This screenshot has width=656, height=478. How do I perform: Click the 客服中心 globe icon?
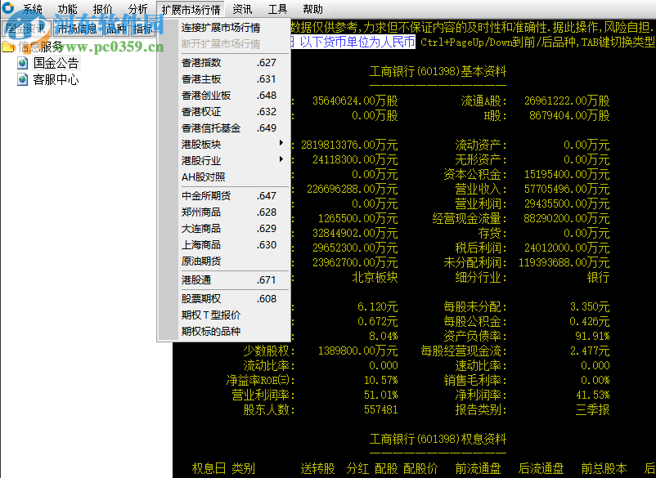tap(23, 79)
